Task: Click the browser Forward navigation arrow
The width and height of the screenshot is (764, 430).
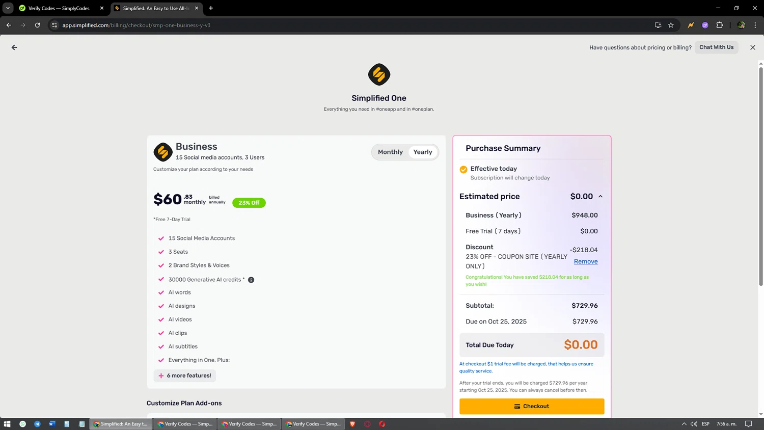Action: 23,25
